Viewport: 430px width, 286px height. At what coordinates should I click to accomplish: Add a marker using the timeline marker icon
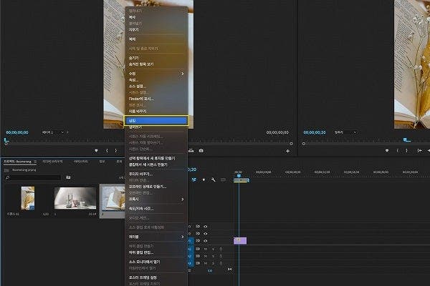click(204, 179)
